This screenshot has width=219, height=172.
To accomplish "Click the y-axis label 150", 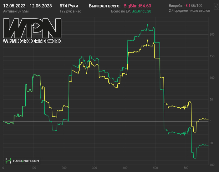I will 212,56.
